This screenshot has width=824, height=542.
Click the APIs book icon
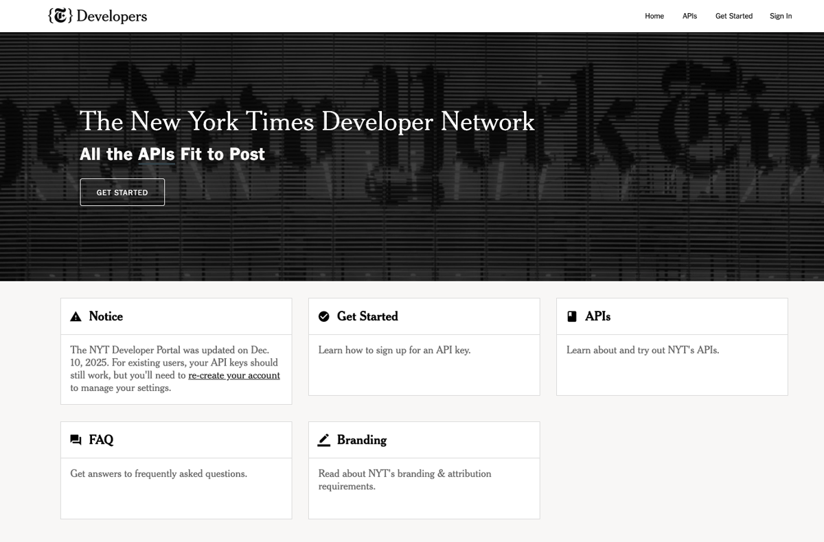[572, 316]
